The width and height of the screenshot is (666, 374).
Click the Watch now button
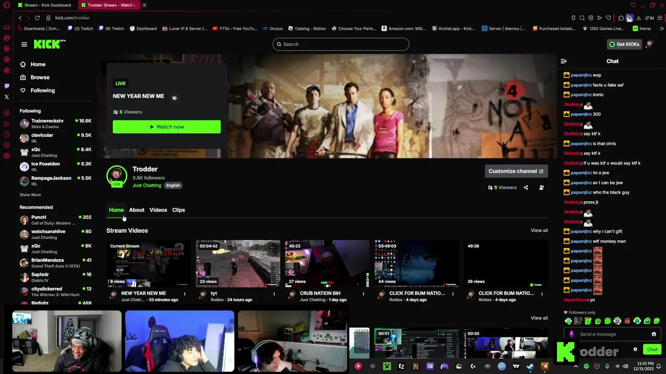(x=166, y=127)
